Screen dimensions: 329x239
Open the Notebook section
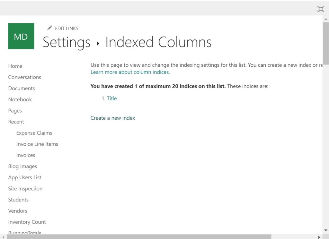pyautogui.click(x=20, y=99)
